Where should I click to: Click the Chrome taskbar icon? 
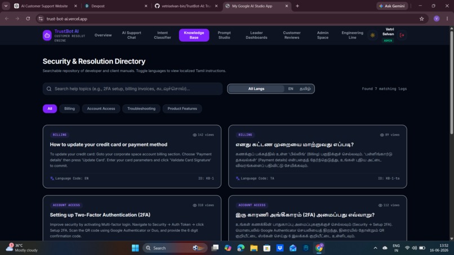[319, 248]
